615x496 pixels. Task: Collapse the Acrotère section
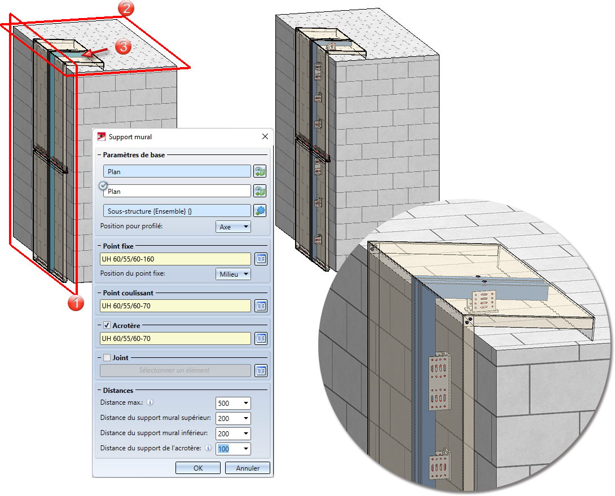[99, 325]
